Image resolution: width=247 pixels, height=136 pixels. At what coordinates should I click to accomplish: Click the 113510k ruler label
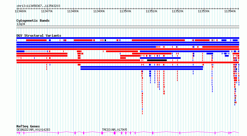[152, 11]
